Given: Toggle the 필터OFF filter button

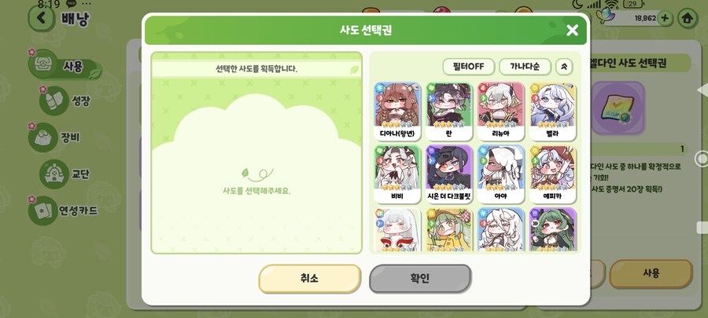Looking at the screenshot, I should (468, 67).
